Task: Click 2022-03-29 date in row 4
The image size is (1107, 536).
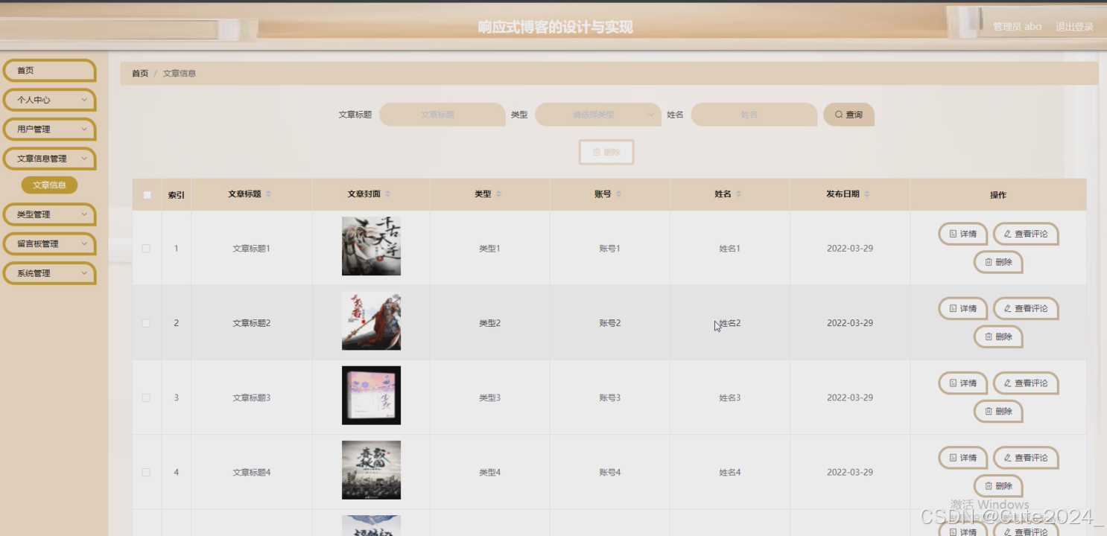Action: [x=849, y=472]
